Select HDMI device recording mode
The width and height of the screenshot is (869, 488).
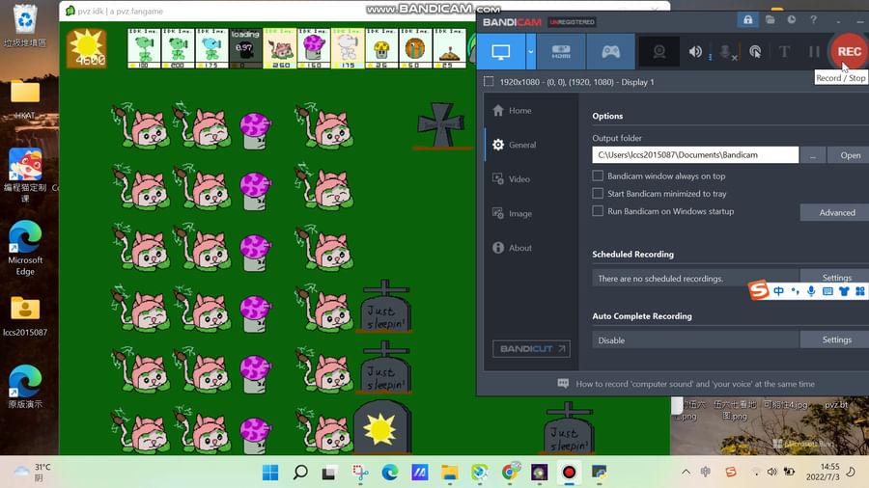pyautogui.click(x=561, y=52)
